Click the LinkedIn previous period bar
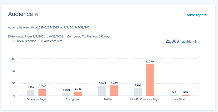The width and height of the screenshot is (218, 112). [138, 92]
